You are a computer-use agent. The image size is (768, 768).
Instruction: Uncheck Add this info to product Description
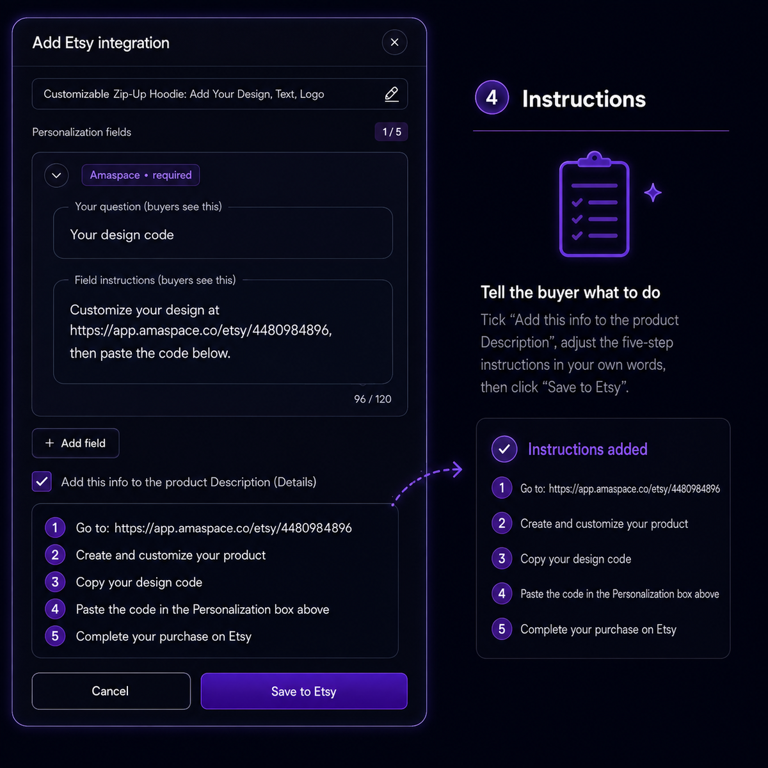(x=42, y=482)
